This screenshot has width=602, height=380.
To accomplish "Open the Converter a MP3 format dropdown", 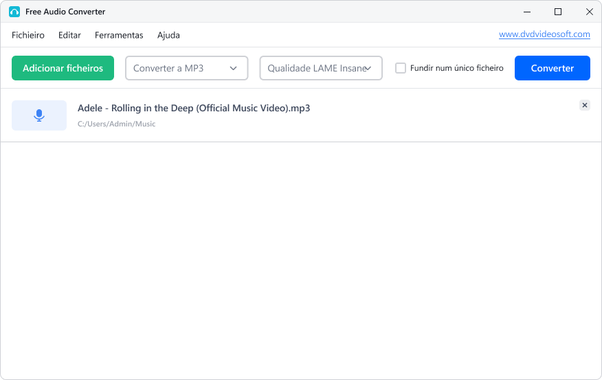I will 187,68.
